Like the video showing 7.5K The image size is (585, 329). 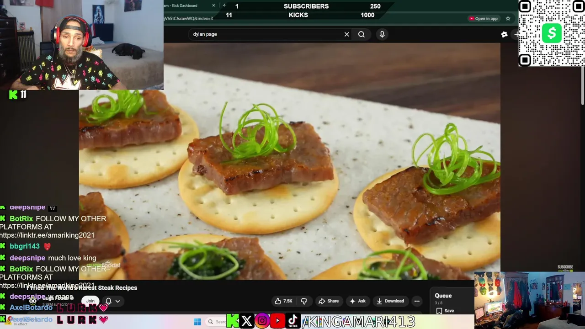pos(283,301)
